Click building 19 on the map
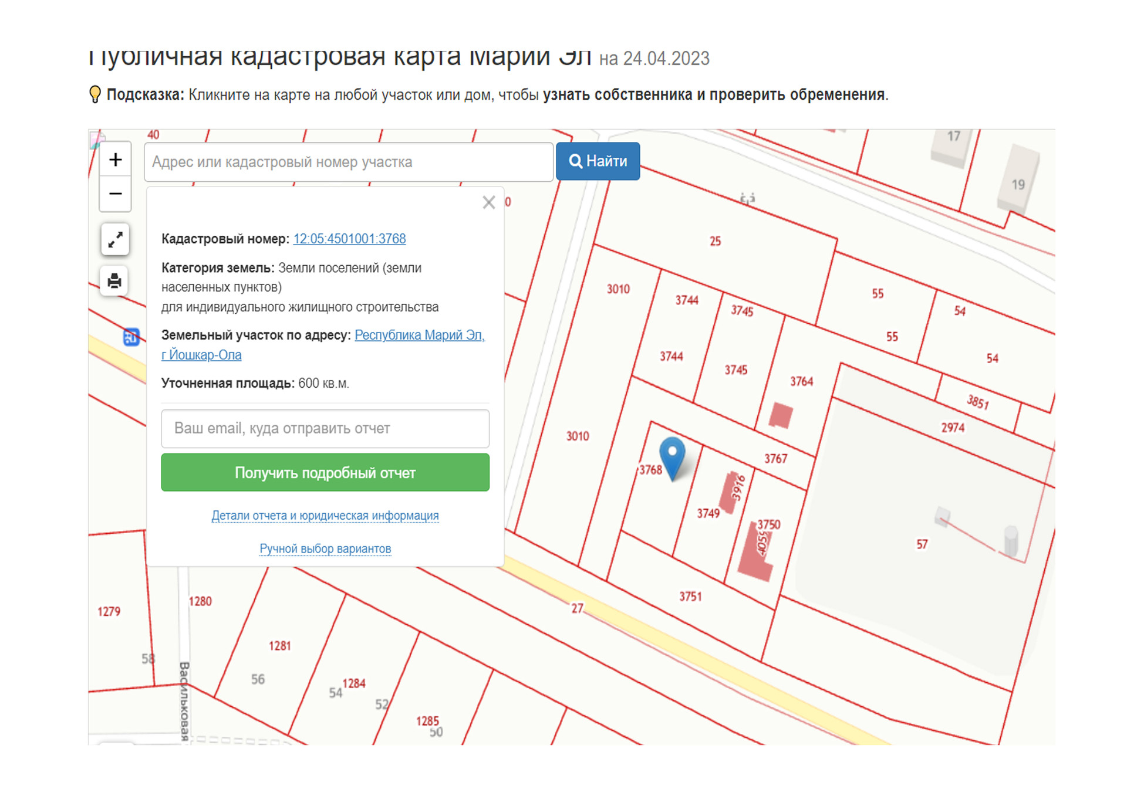Viewport: 1127px width, 796px height. pos(1018,179)
